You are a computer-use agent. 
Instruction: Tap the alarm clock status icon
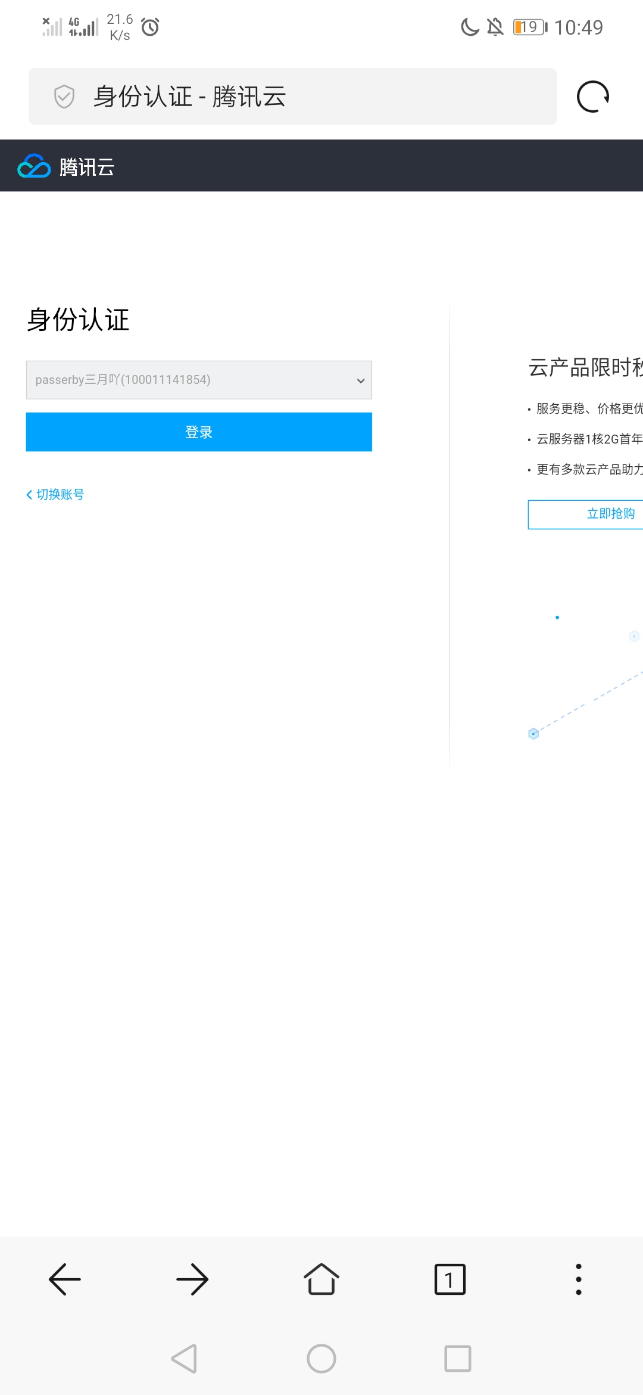point(150,27)
